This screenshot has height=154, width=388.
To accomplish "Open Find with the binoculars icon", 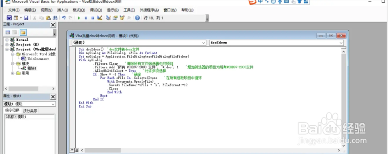I will [55, 18].
